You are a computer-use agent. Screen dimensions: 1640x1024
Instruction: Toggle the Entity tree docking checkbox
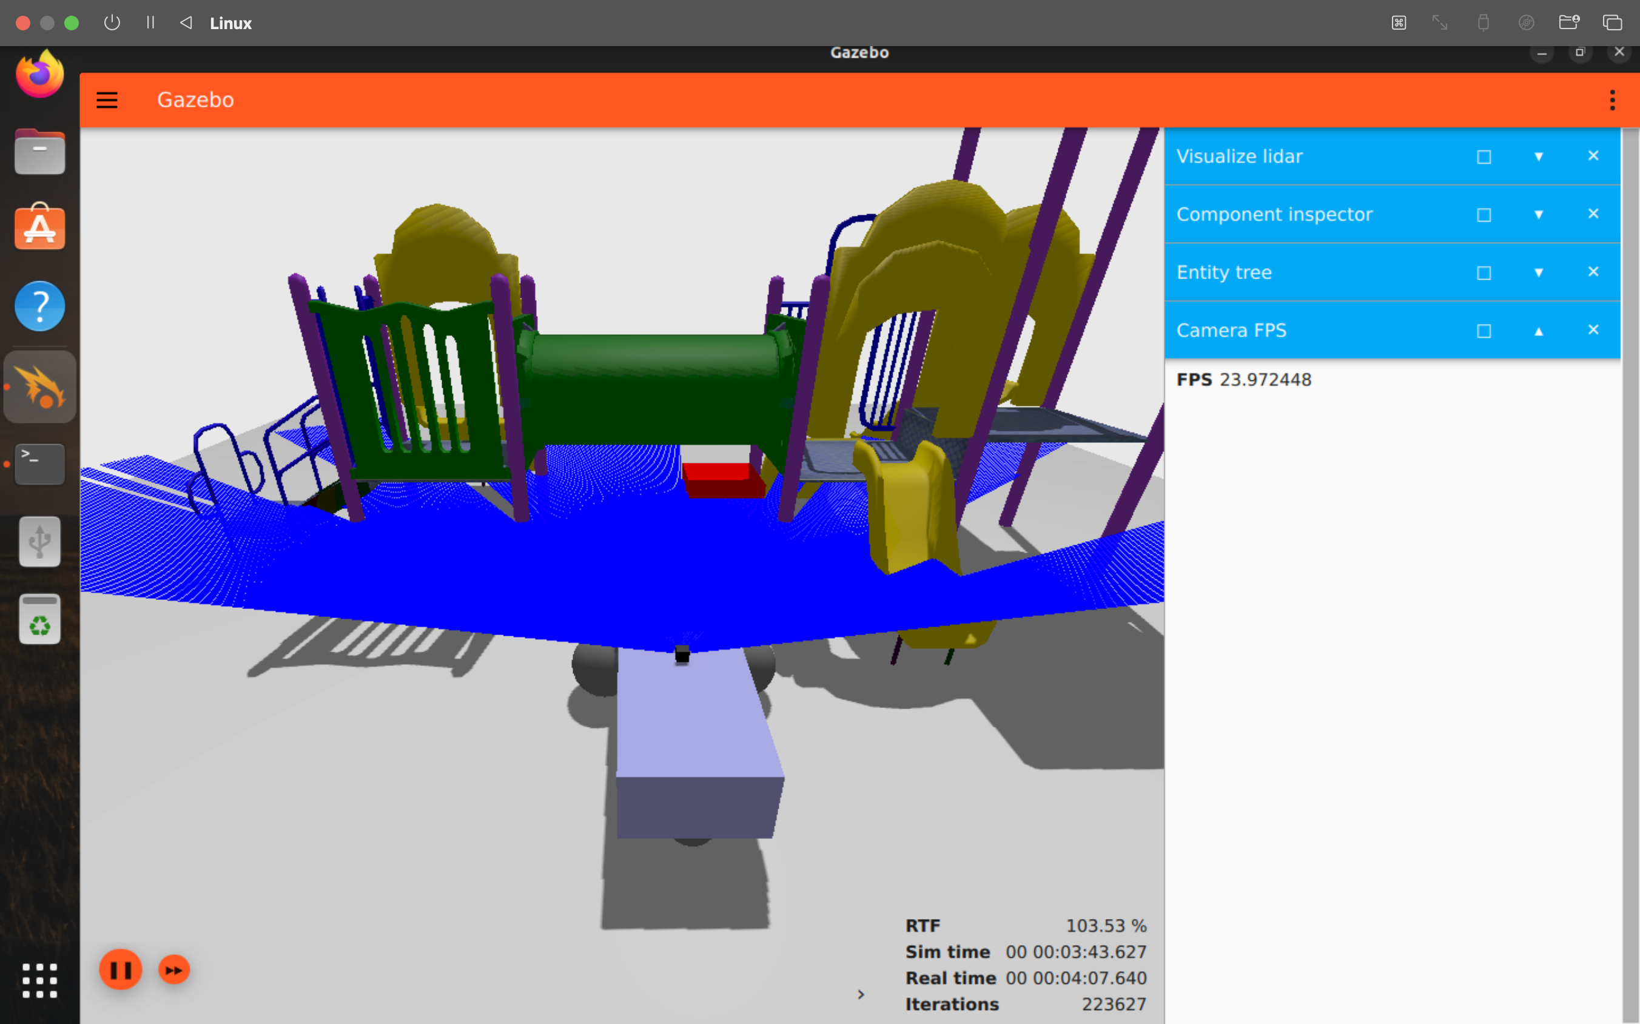tap(1483, 272)
